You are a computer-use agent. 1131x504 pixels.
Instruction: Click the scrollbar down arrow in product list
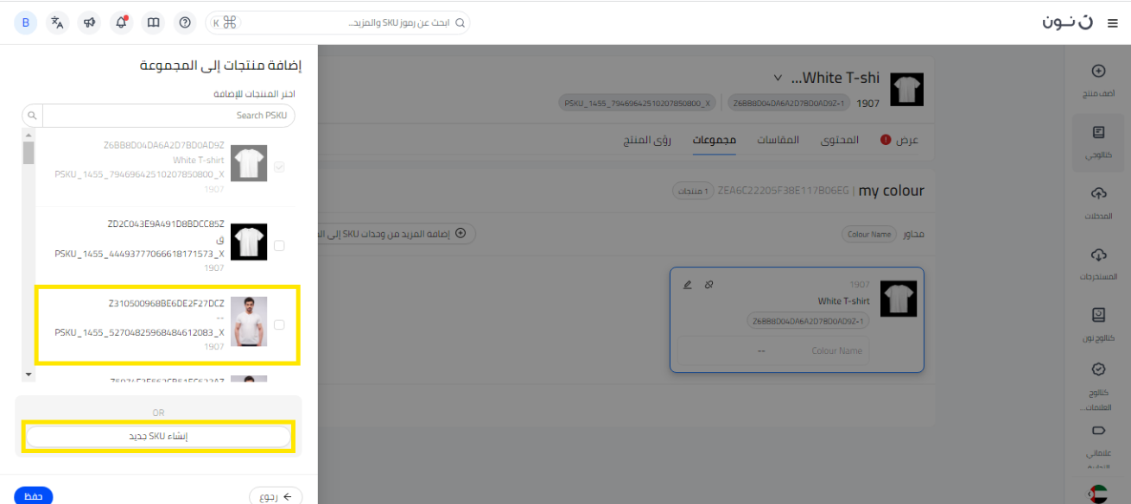click(x=29, y=375)
